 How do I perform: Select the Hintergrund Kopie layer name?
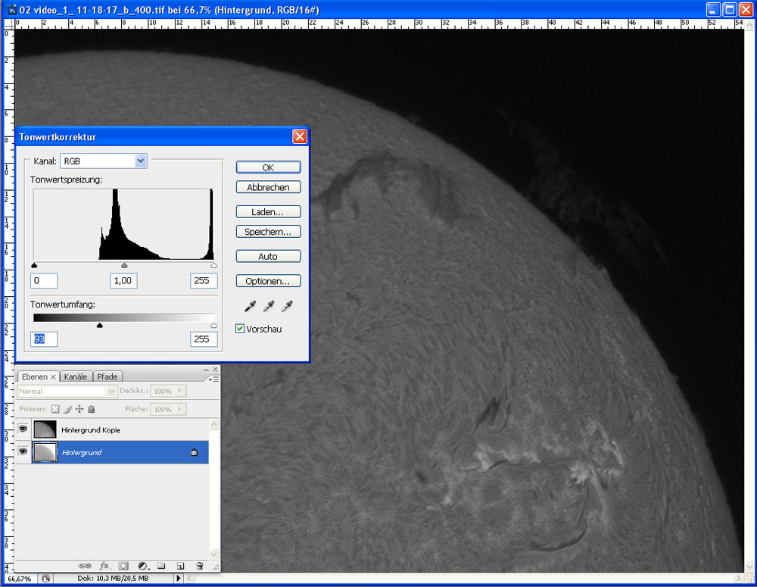[91, 430]
